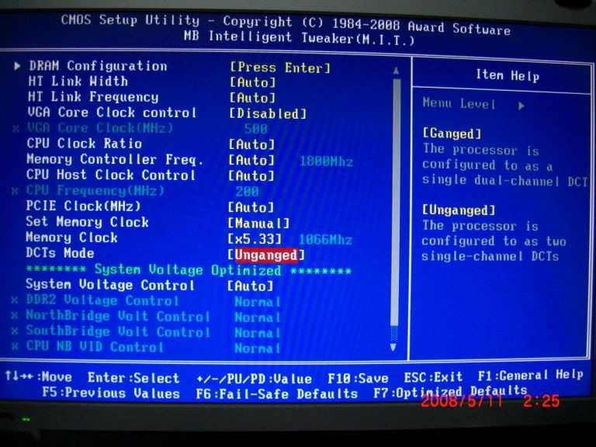This screenshot has height=447, width=596.
Task: Click the greyed 500 VGA clock value
Action: (255, 129)
